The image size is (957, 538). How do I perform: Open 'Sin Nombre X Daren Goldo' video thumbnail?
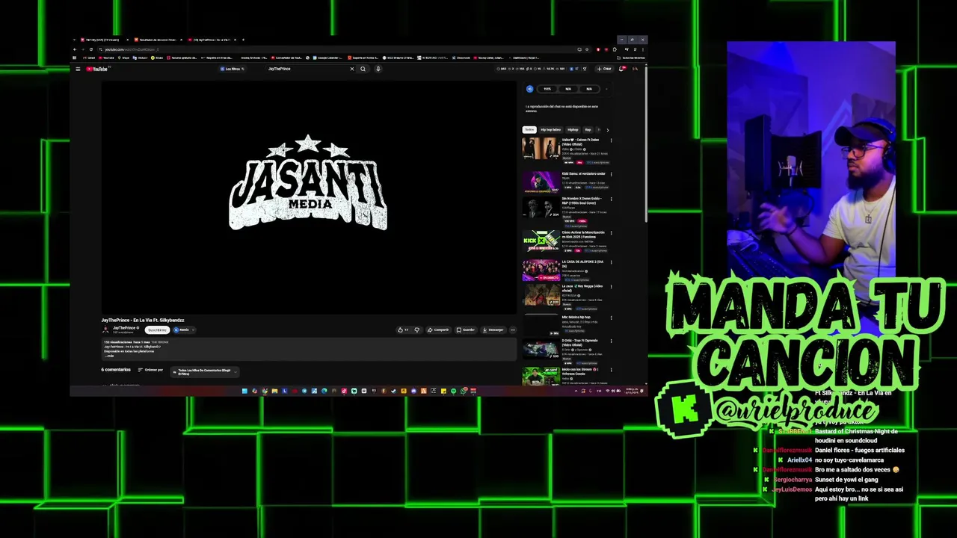click(541, 208)
